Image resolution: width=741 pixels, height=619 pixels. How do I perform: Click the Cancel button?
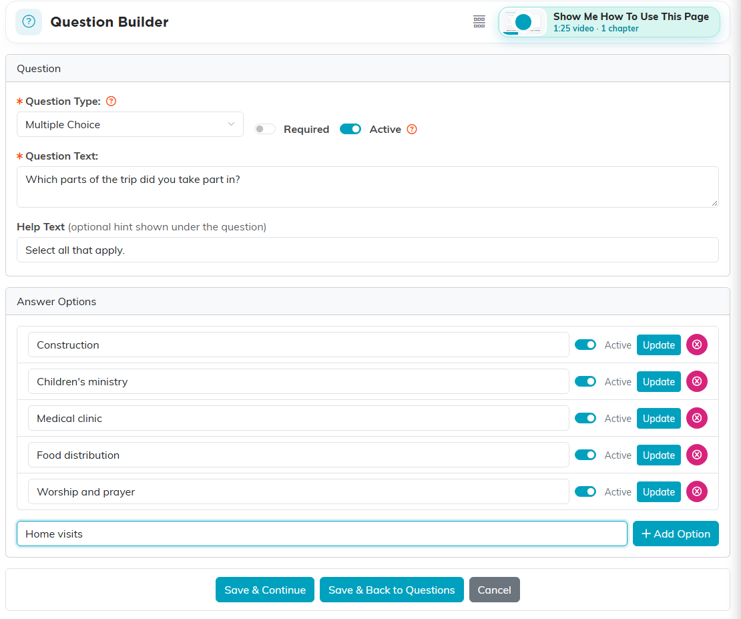(494, 590)
